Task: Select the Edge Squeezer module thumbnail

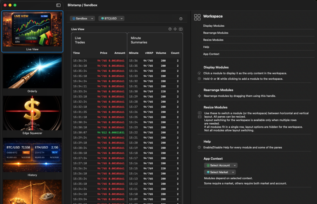Action: 32,115
